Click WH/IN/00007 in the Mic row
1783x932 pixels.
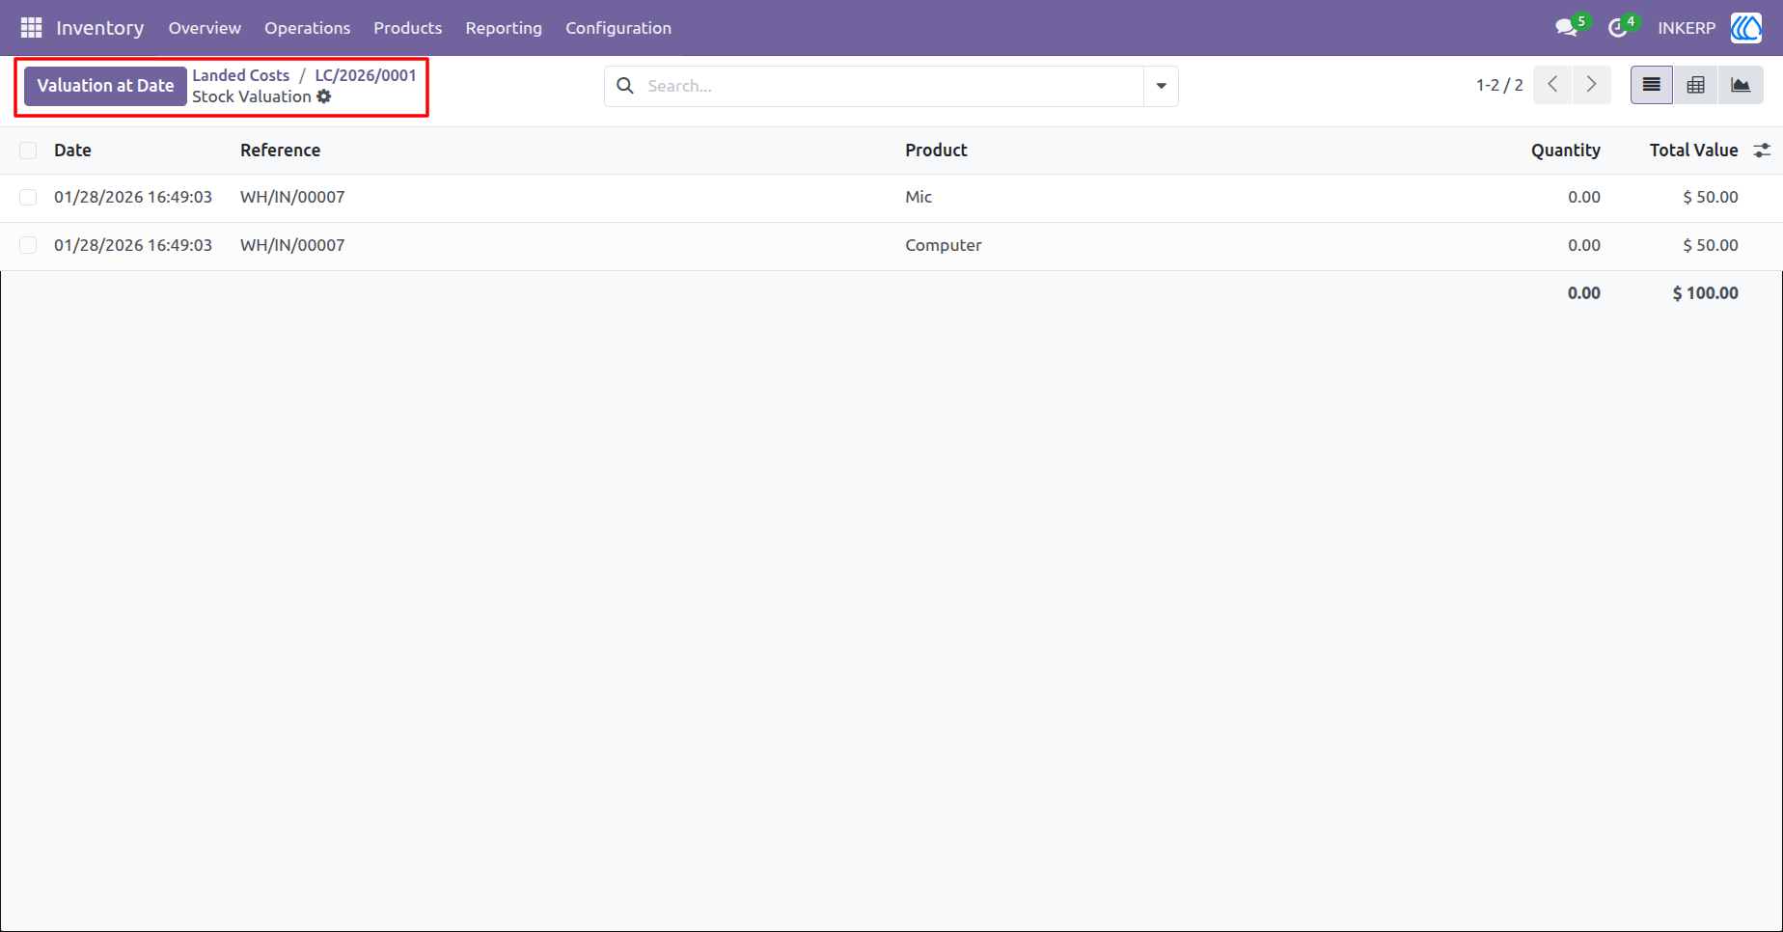(x=292, y=197)
